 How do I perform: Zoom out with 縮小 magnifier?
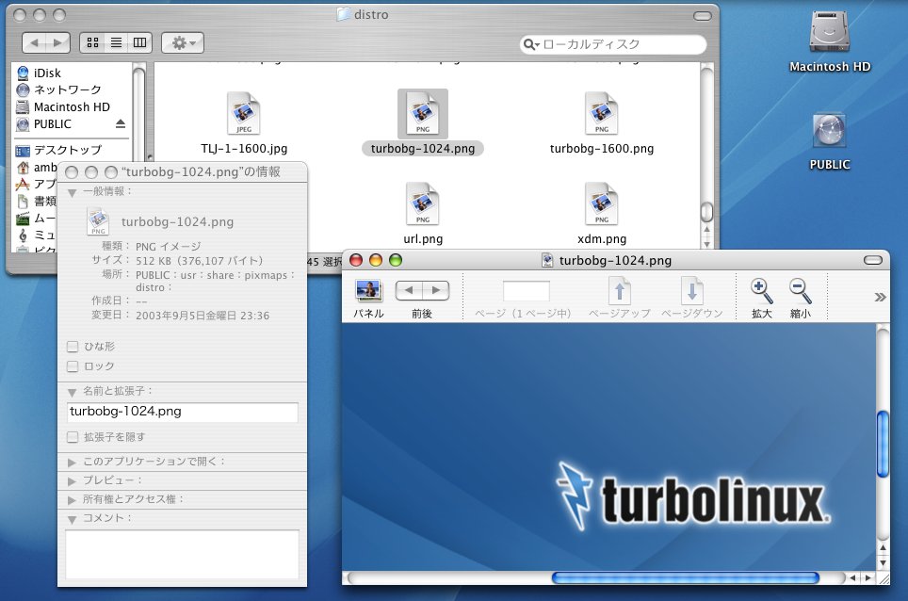pos(801,291)
